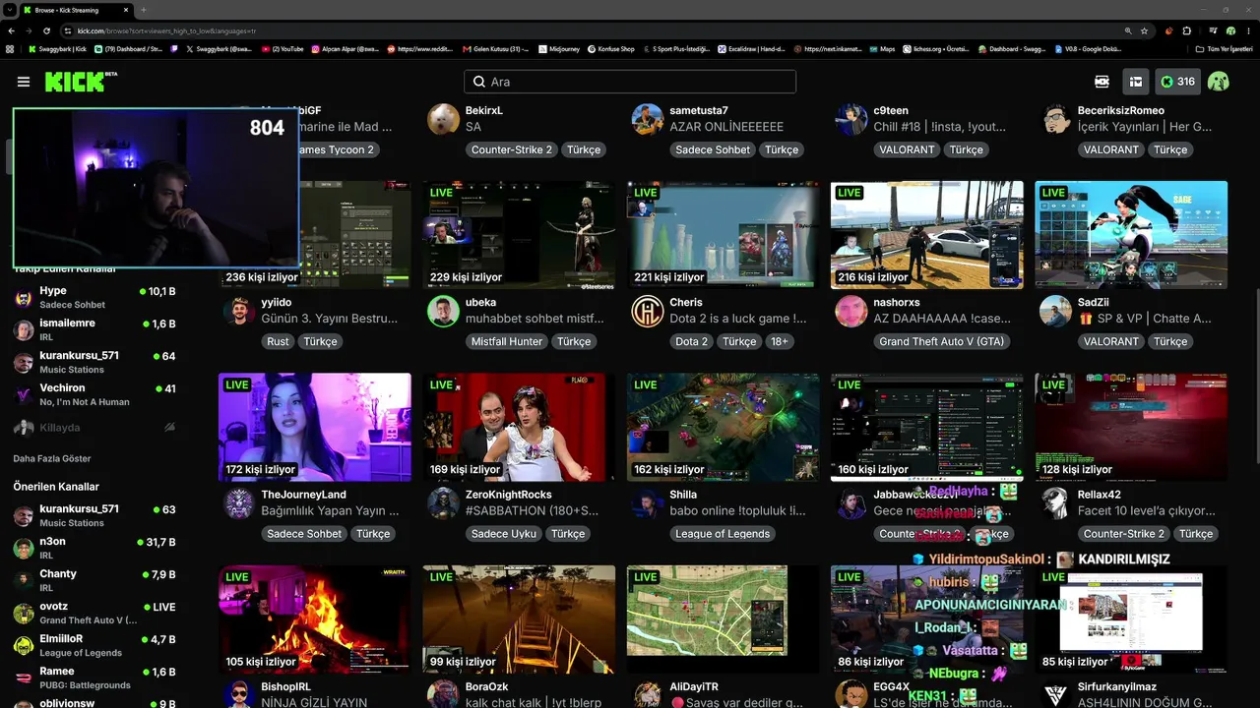Open Cheris's Dota 2 stream thumbnail
Image resolution: width=1260 pixels, height=708 pixels.
pyautogui.click(x=724, y=235)
